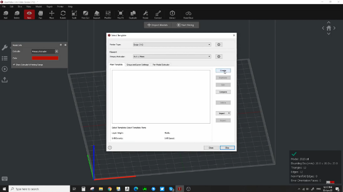Open the Support tool
This screenshot has height=192, width=343.
[x=97, y=15]
